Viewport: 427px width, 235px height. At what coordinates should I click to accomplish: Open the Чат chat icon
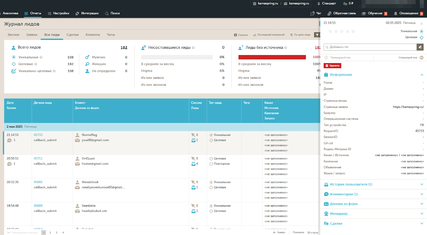coord(313,14)
